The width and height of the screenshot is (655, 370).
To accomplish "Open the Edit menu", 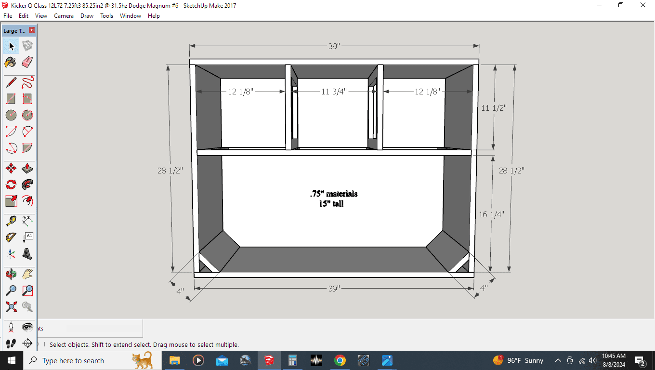I will point(24,16).
